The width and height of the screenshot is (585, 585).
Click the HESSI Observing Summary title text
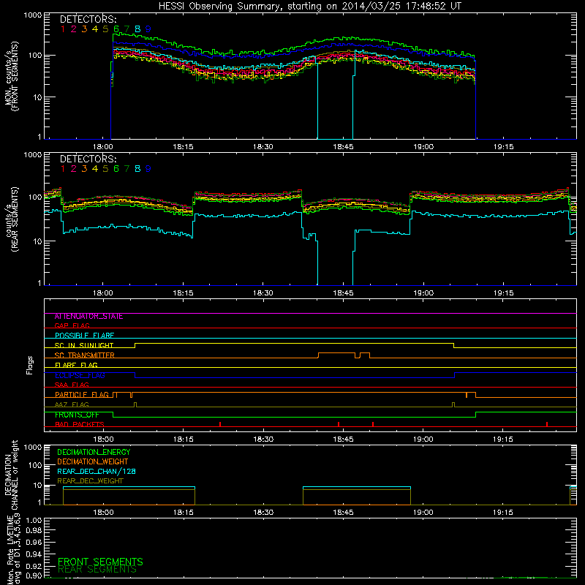(x=310, y=7)
